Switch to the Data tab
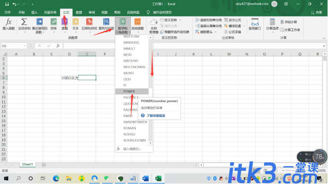Viewport: 328px width, 184px height. point(79,12)
